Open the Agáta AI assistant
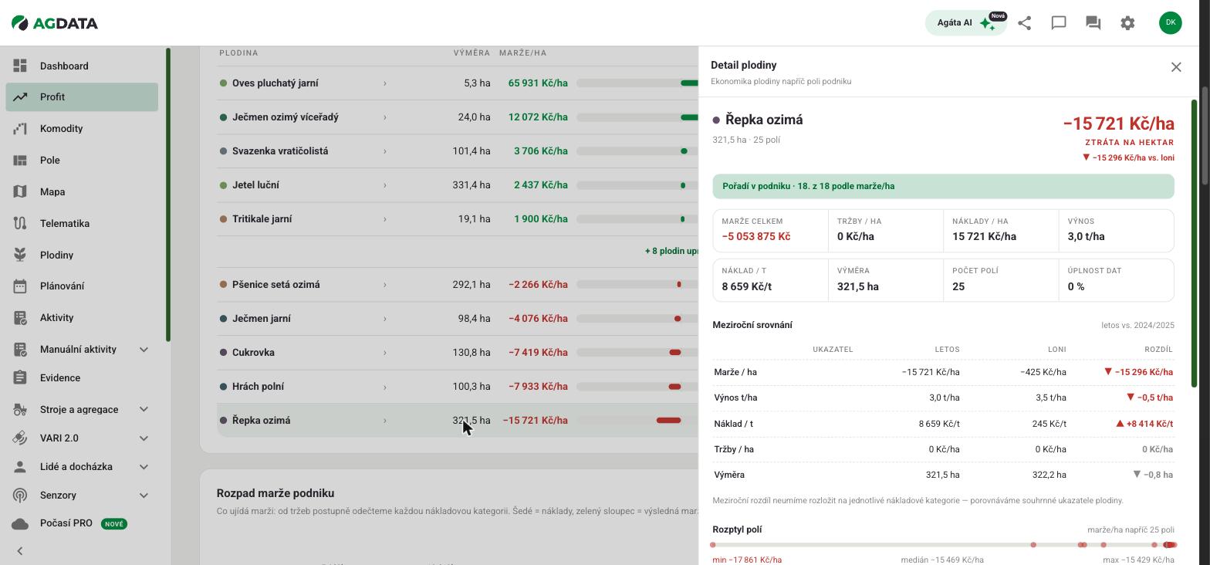The width and height of the screenshot is (1210, 565). (966, 23)
